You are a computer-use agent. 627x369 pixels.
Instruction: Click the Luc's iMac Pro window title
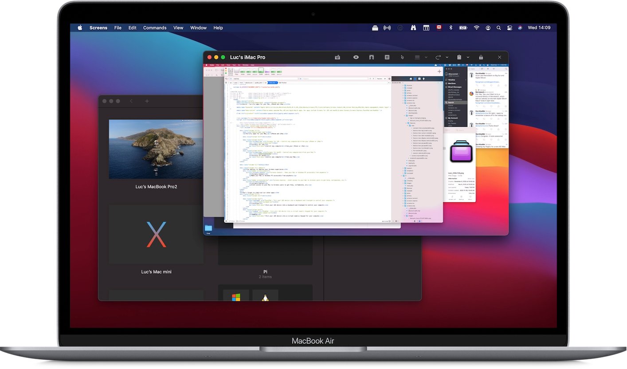[x=247, y=57]
